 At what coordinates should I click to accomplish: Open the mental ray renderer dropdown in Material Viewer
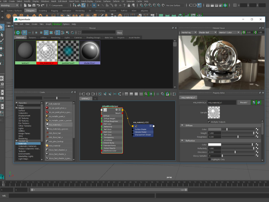(x=188, y=32)
